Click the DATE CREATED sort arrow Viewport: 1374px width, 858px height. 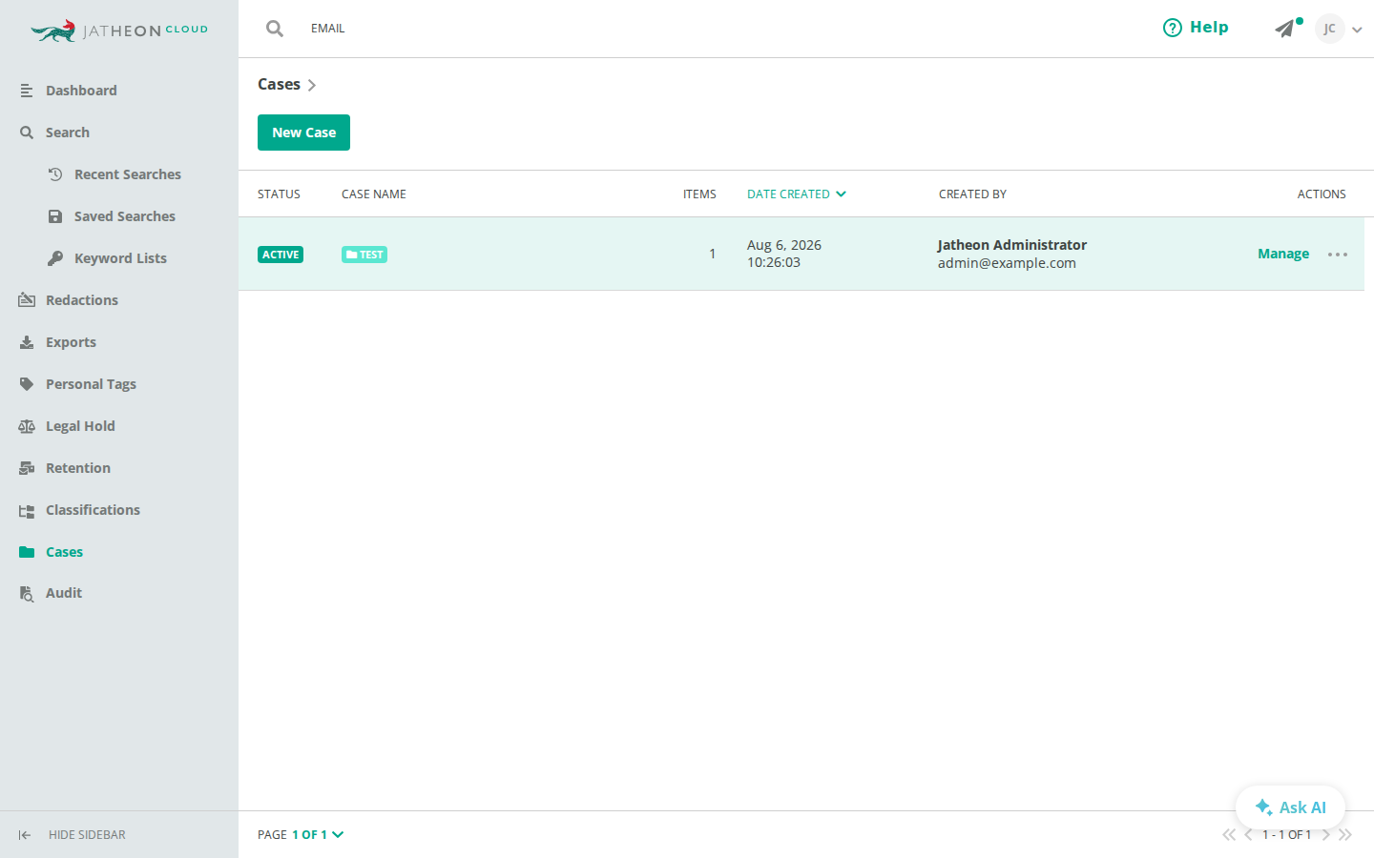click(841, 194)
